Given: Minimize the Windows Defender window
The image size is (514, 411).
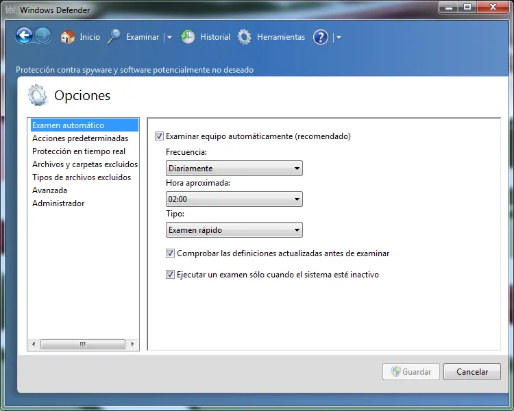Looking at the screenshot, I should [449, 8].
